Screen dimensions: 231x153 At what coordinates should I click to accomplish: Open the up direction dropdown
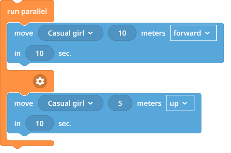click(180, 103)
